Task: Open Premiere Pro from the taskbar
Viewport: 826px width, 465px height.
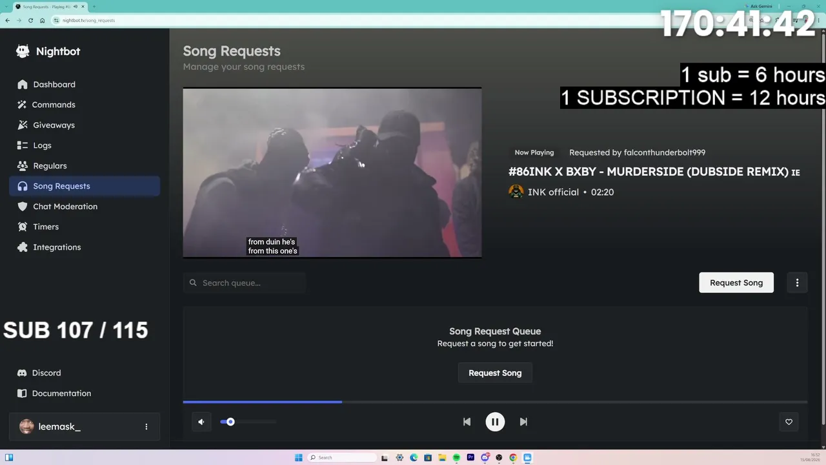Action: tap(470, 457)
